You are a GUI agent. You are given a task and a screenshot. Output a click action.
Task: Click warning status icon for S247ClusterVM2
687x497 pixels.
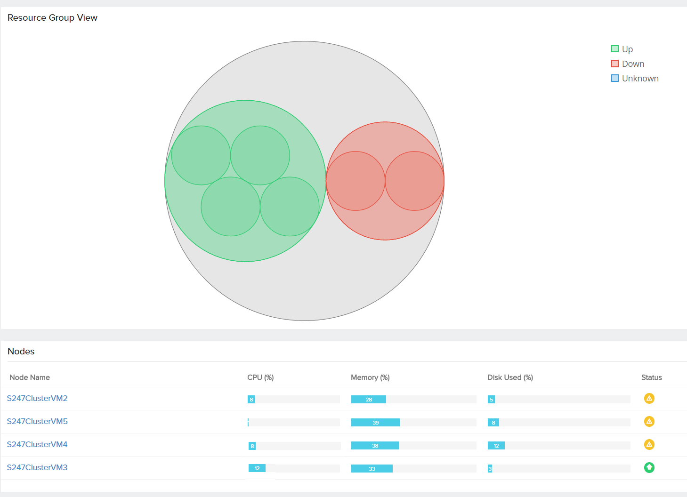click(649, 399)
